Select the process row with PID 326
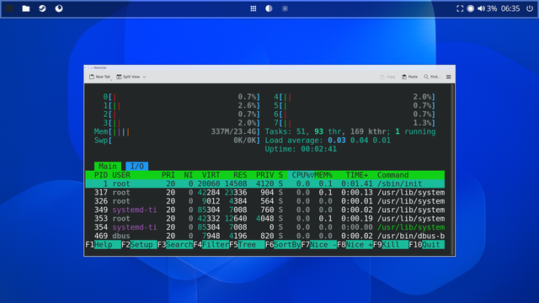539x303 pixels. tap(265, 201)
